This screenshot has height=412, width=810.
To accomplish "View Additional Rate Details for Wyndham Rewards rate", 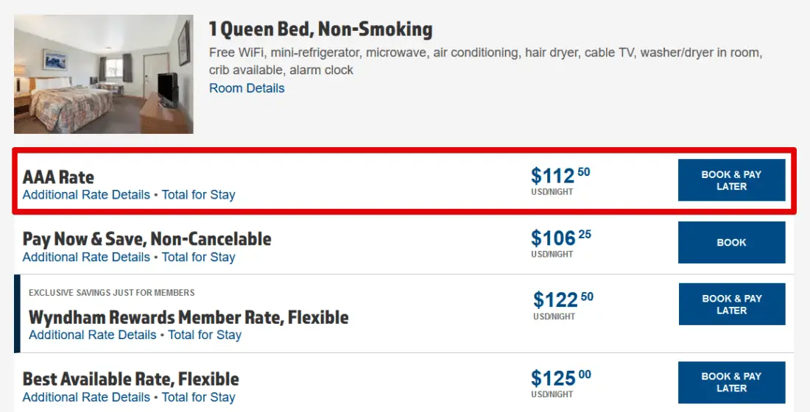I will click(92, 335).
